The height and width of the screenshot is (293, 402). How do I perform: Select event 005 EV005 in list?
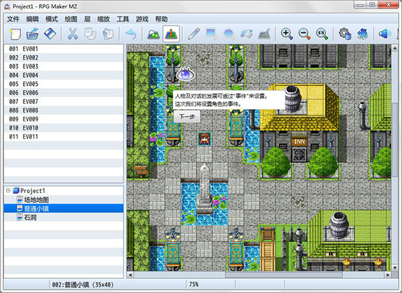coord(64,84)
